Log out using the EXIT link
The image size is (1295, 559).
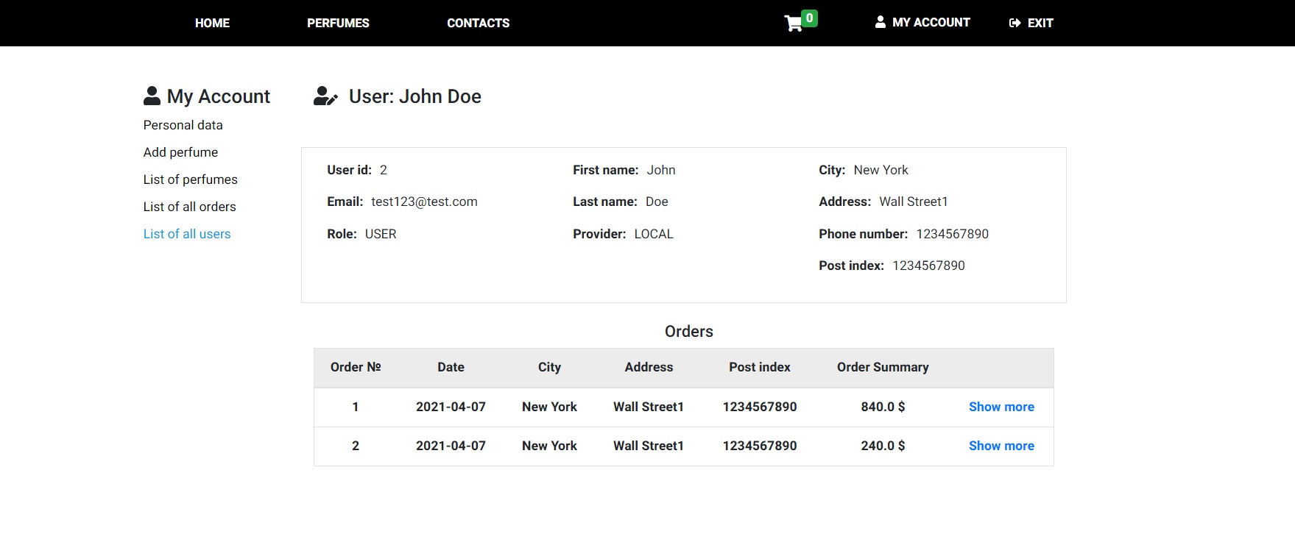(1040, 24)
